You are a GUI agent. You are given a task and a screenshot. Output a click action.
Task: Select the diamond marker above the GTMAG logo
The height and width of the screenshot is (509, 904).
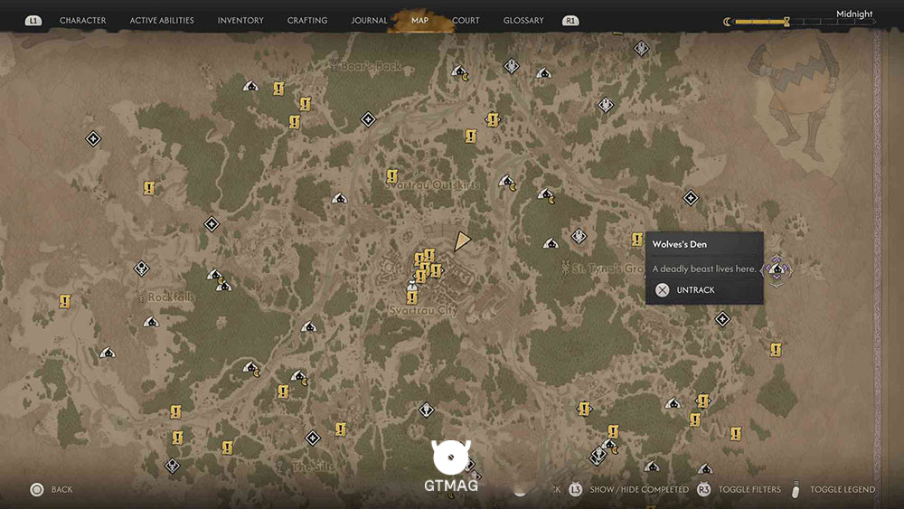click(426, 410)
